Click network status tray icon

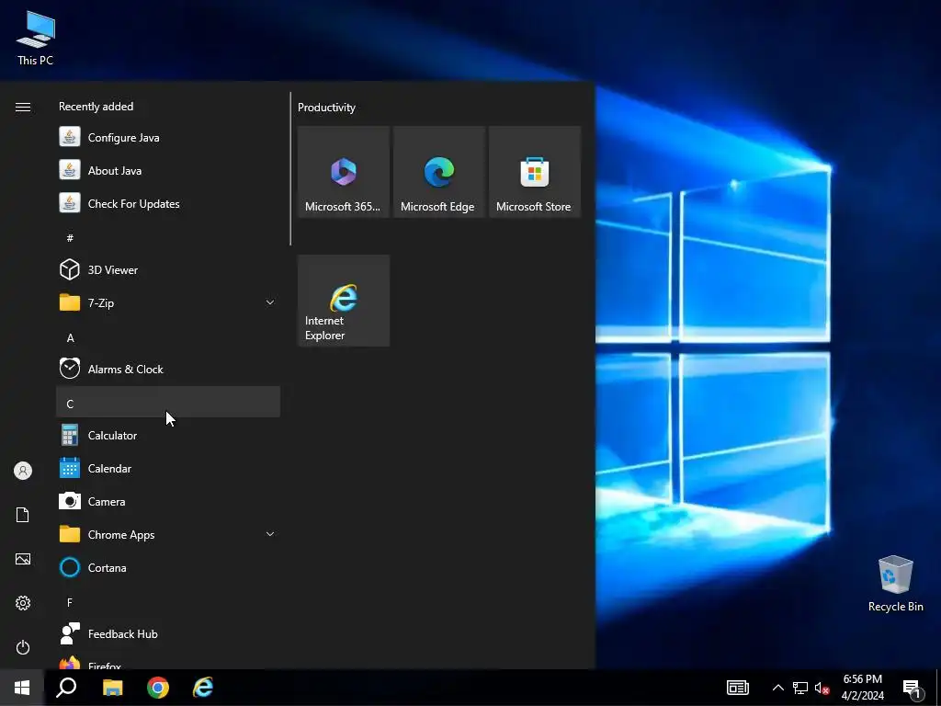pos(800,688)
